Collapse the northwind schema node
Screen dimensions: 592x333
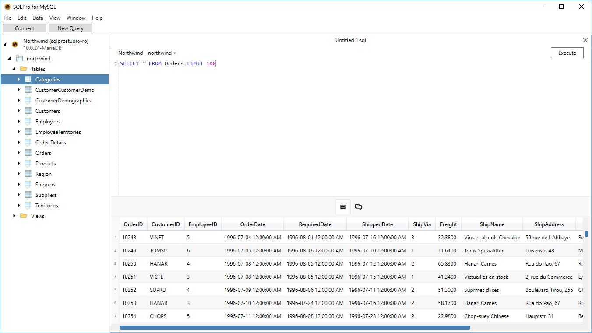click(9, 58)
